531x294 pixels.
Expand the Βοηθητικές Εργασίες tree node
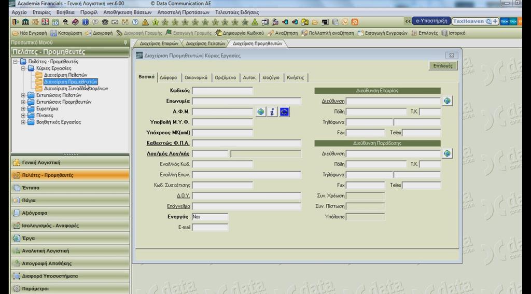23,122
